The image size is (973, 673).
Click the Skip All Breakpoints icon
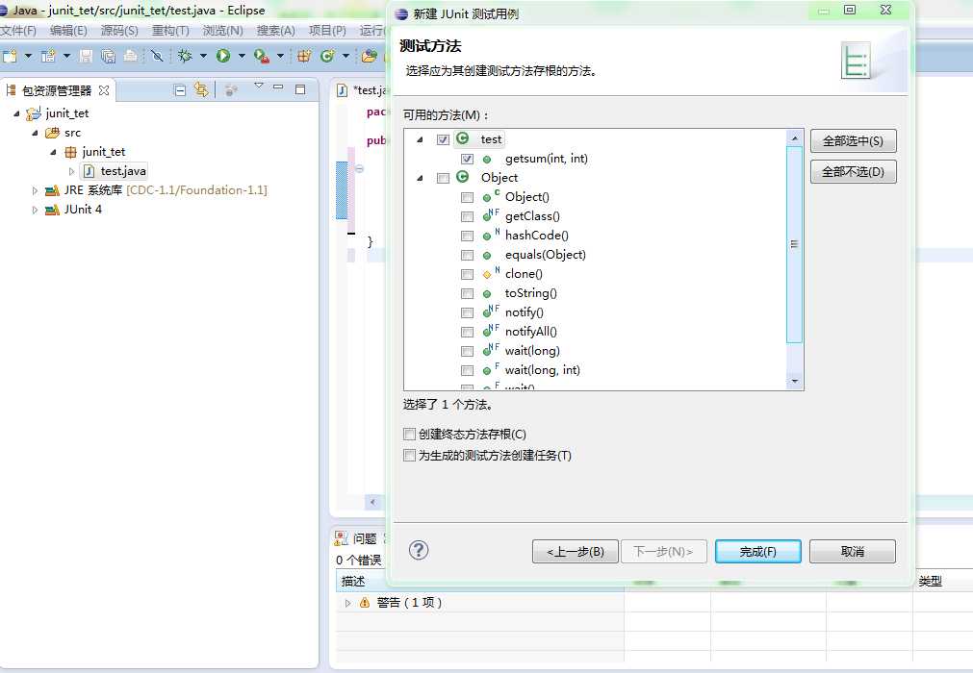click(158, 57)
